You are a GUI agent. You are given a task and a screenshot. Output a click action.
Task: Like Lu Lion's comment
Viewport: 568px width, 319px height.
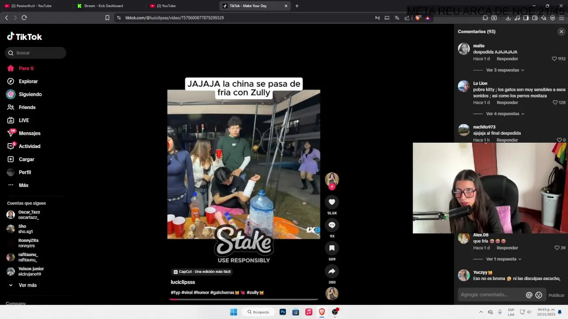pos(555,102)
